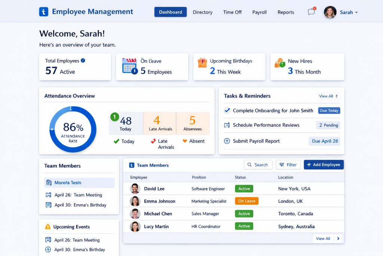383x256 pixels.
Task: Click the green badge numbered 1
Action: click(x=114, y=117)
